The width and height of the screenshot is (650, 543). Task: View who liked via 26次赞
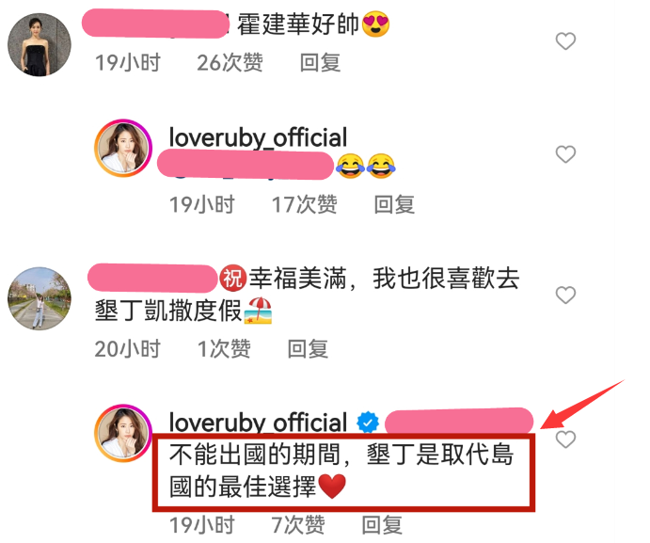(x=230, y=63)
